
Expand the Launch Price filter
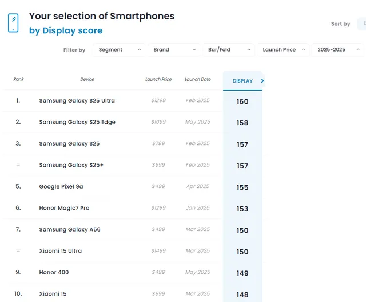pyautogui.click(x=283, y=50)
